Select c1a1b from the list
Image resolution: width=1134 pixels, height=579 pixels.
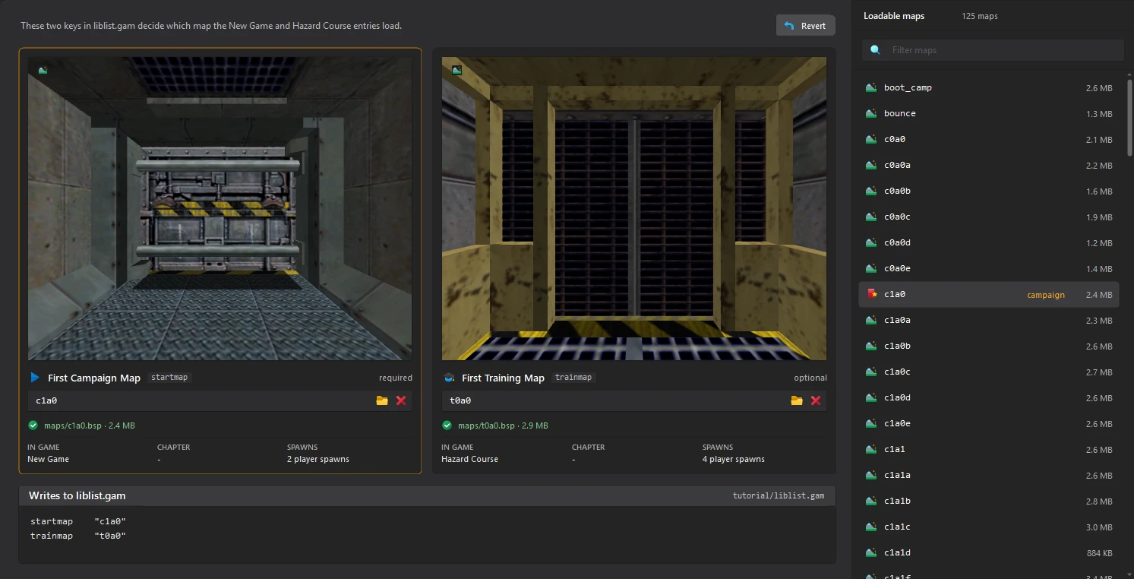(988, 501)
